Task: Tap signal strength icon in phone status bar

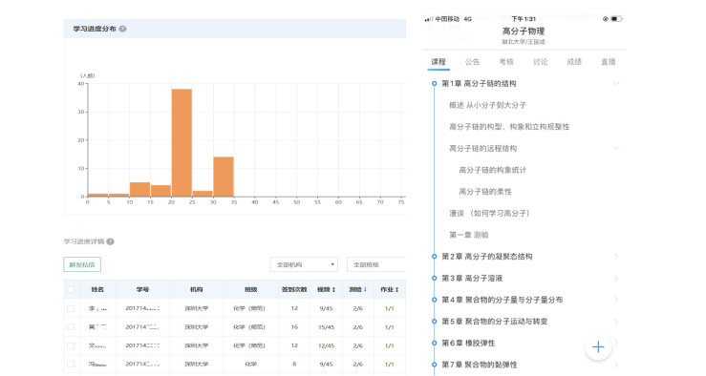Action: click(429, 19)
